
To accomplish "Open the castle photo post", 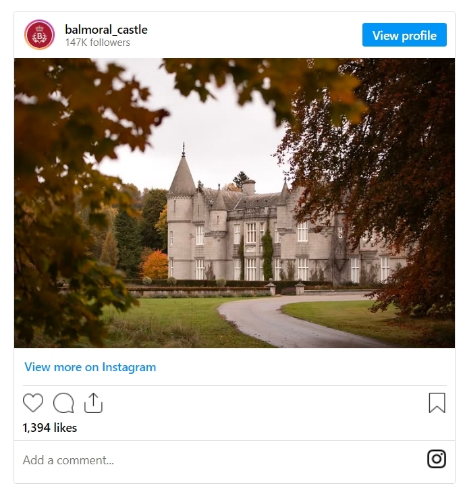I will pos(234,202).
